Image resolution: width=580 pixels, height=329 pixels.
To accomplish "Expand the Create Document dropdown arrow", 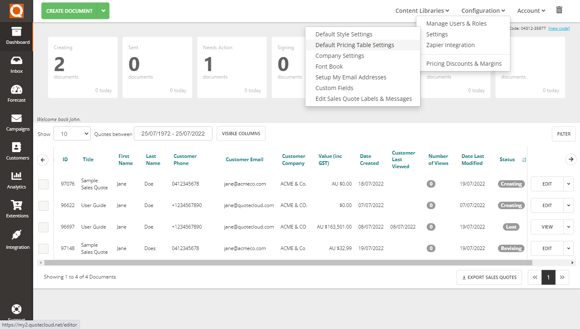I will click(x=103, y=11).
